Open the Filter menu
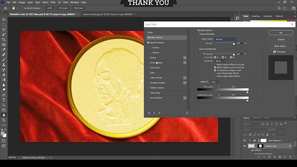 pyautogui.click(x=53, y=2)
